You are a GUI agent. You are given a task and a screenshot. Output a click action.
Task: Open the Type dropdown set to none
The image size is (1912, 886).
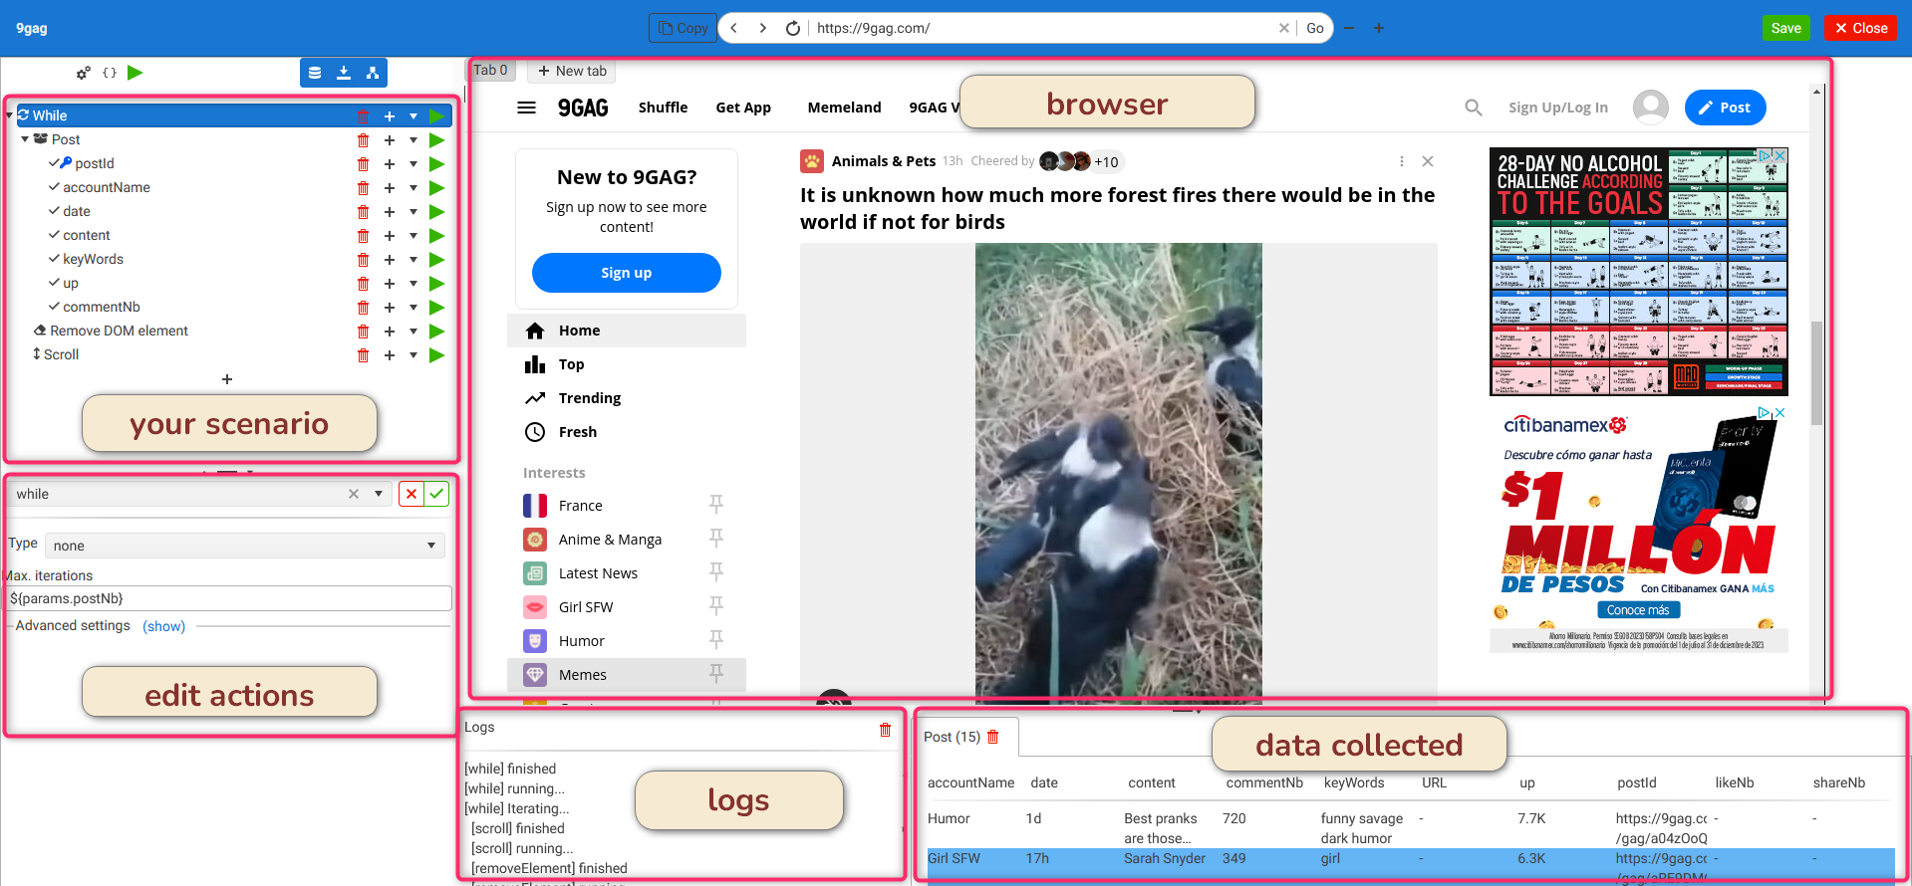[245, 546]
